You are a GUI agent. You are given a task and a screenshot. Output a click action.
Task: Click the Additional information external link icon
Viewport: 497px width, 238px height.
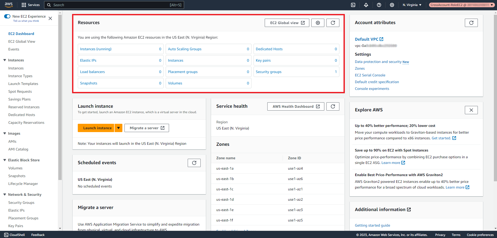pos(409,210)
